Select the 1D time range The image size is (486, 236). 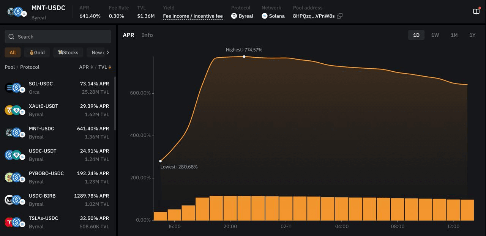click(x=416, y=35)
